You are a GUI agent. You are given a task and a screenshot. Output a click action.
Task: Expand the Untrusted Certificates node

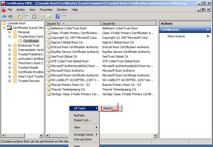[x=9, y=59]
